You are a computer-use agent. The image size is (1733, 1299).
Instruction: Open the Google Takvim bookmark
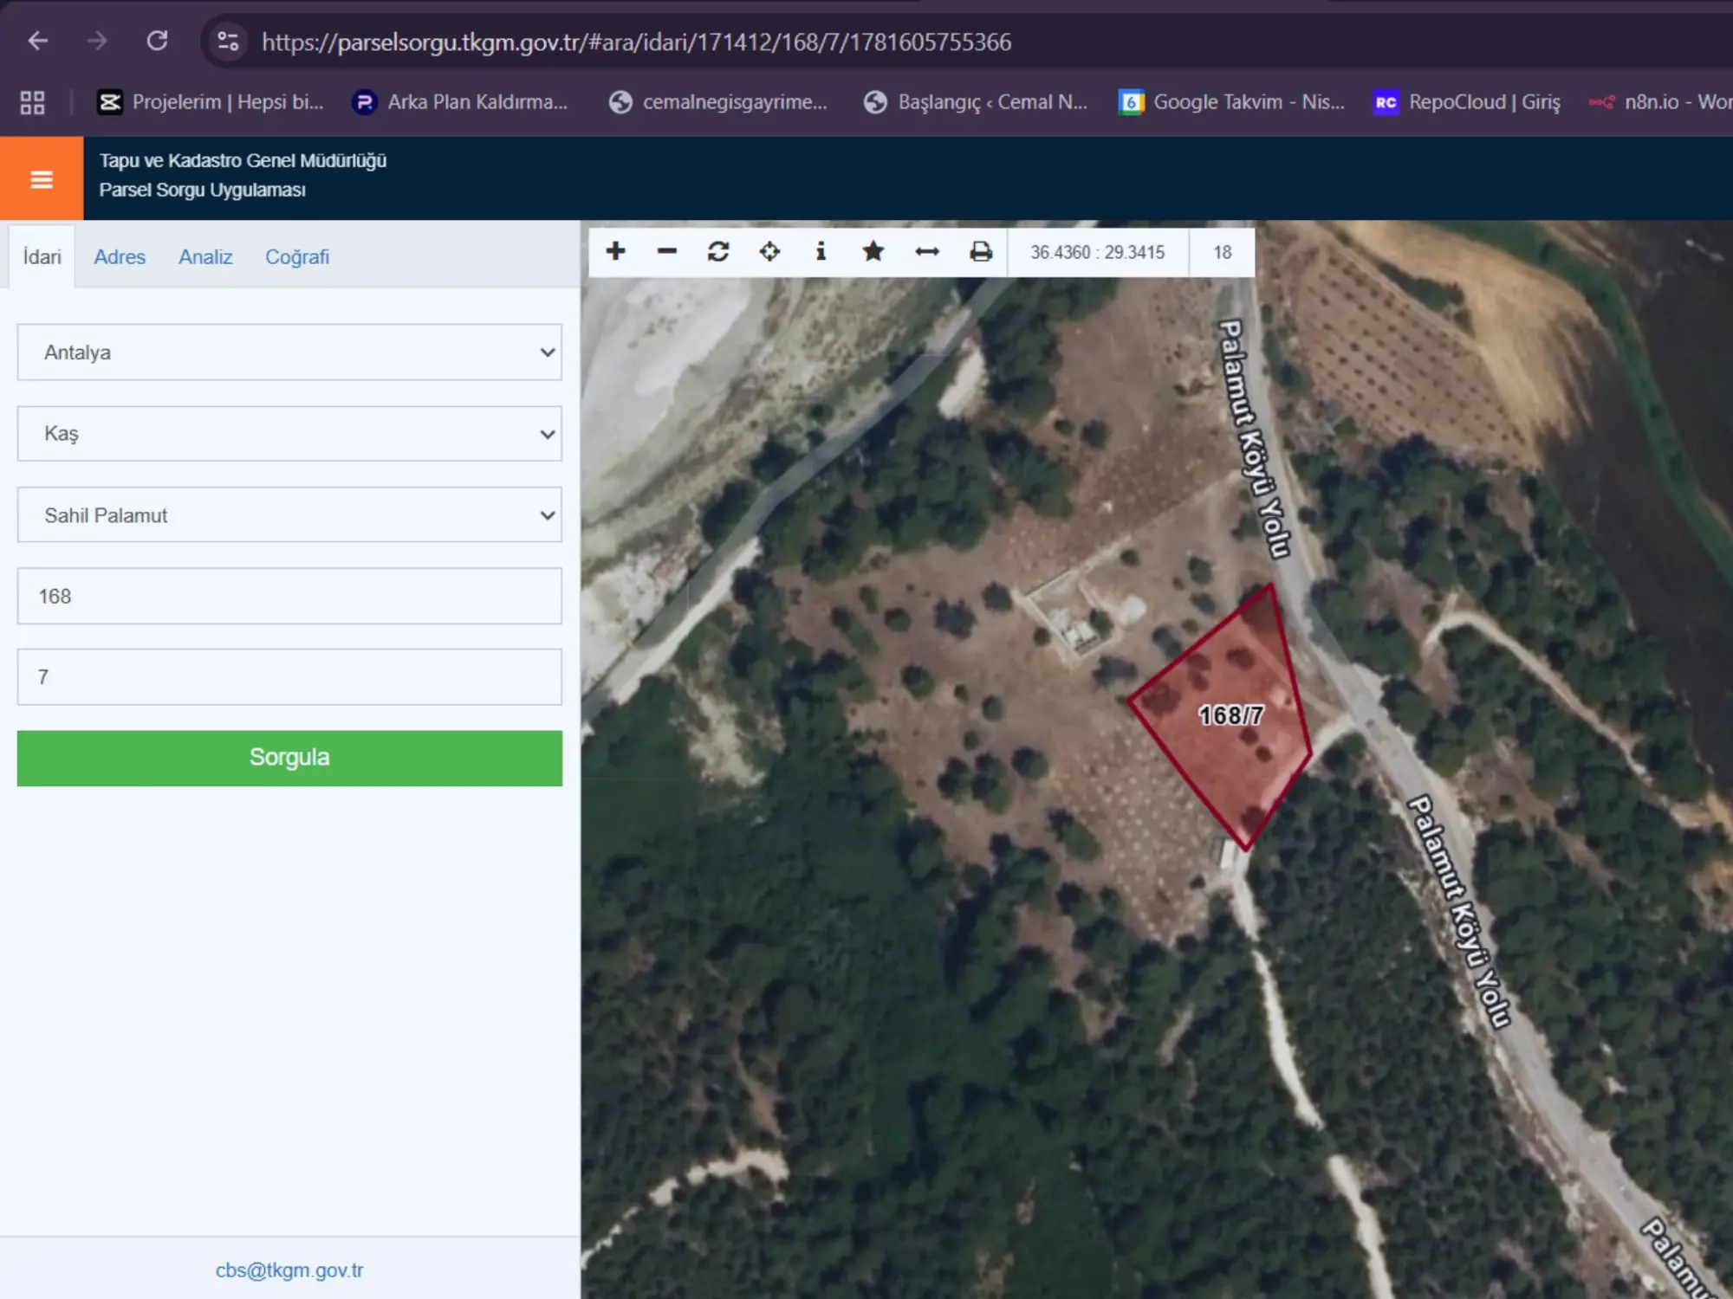tap(1232, 102)
